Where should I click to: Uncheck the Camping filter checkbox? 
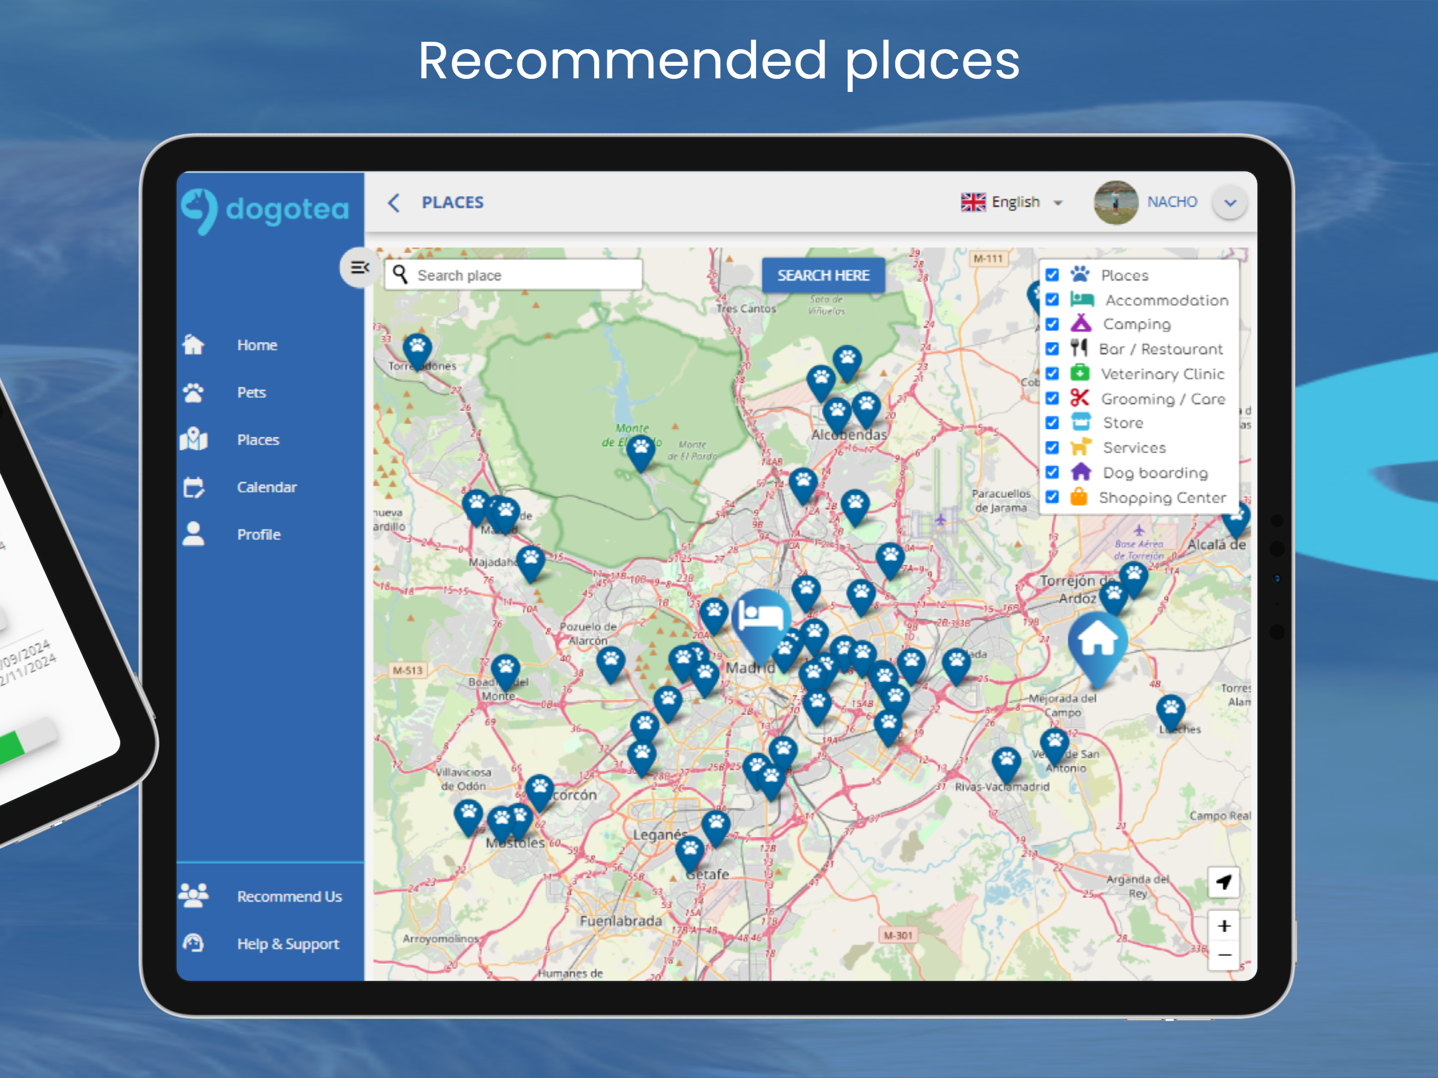[x=1052, y=324]
